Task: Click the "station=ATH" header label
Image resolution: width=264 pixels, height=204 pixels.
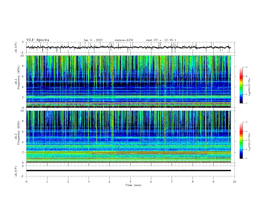Action: [x=124, y=40]
